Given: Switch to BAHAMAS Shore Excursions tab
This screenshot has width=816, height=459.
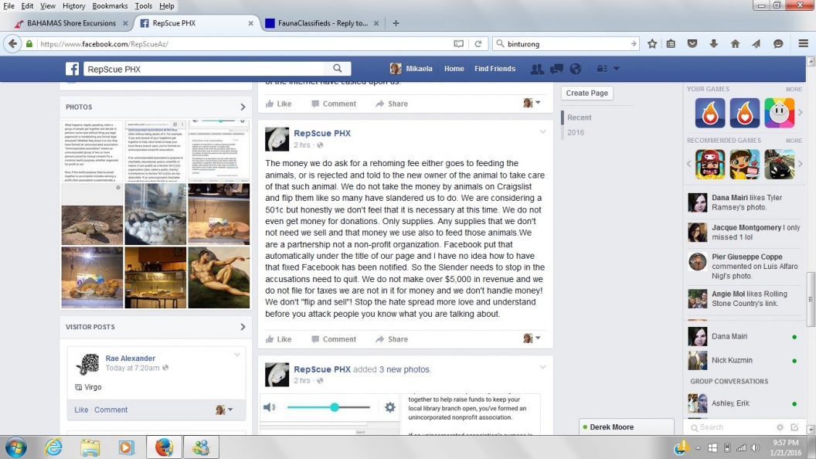Looking at the screenshot, I should (71, 23).
